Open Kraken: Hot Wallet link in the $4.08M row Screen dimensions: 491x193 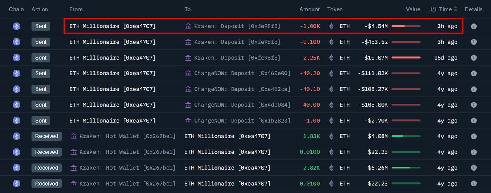(127, 136)
